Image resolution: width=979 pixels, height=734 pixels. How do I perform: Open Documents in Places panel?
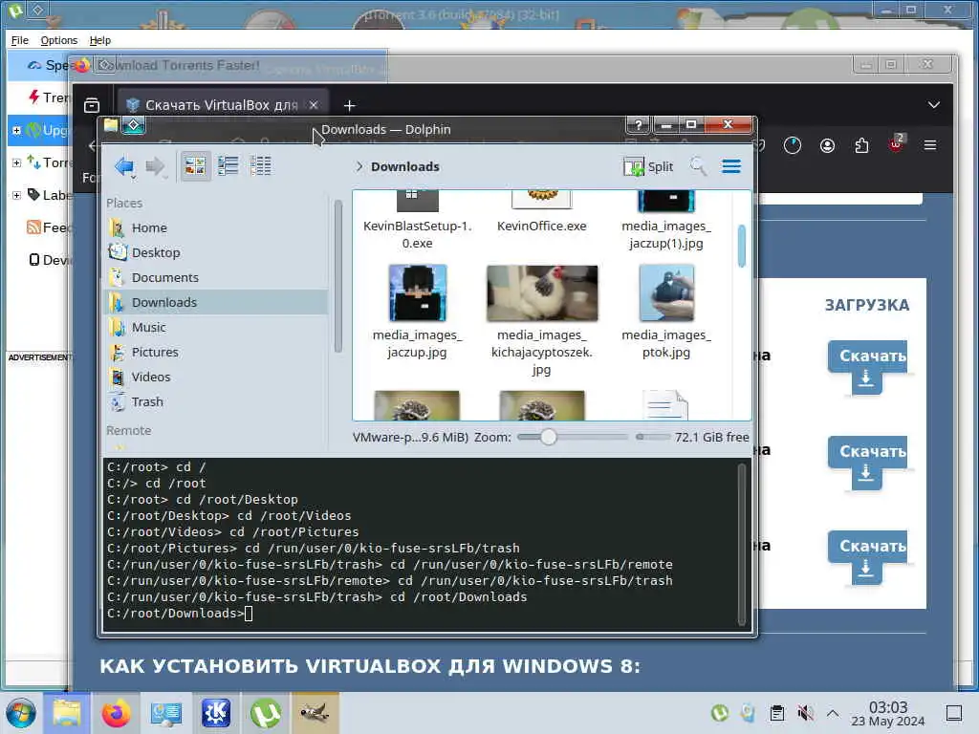click(x=216, y=278)
